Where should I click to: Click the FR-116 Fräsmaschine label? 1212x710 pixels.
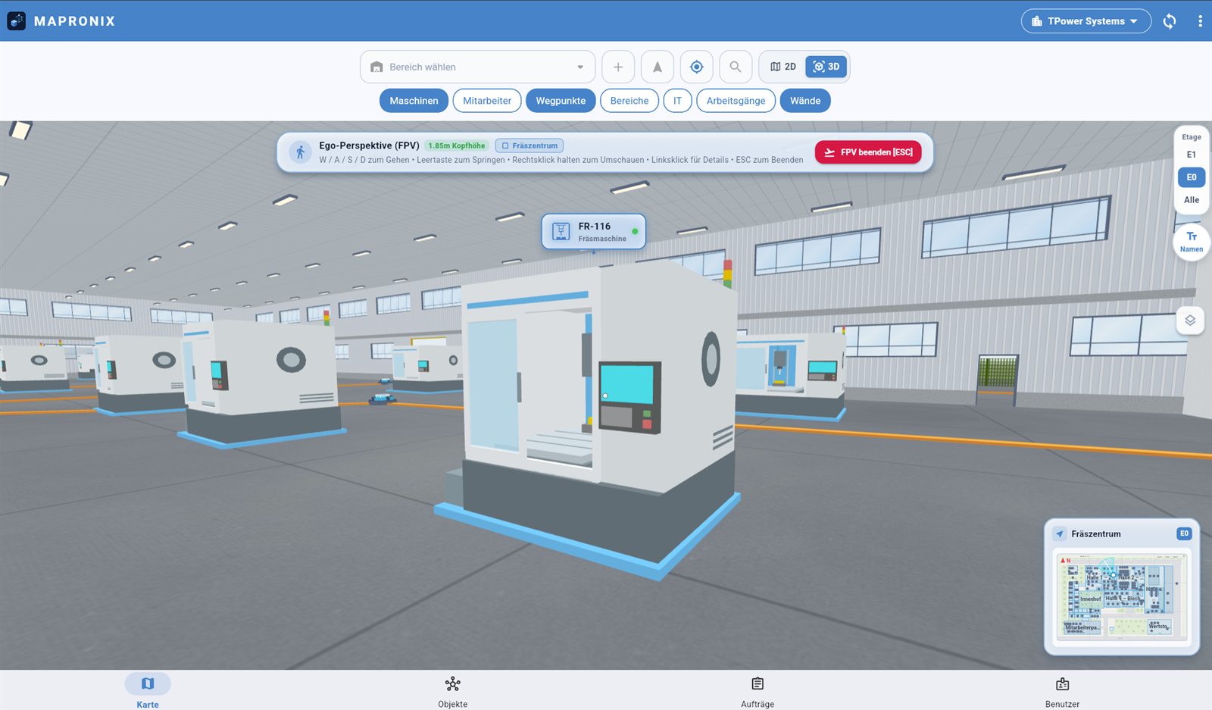coord(594,231)
